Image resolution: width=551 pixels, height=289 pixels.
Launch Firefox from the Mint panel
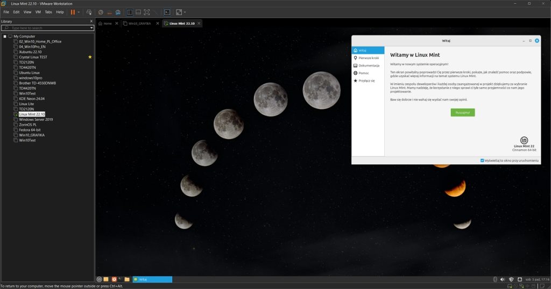pyautogui.click(x=114, y=279)
